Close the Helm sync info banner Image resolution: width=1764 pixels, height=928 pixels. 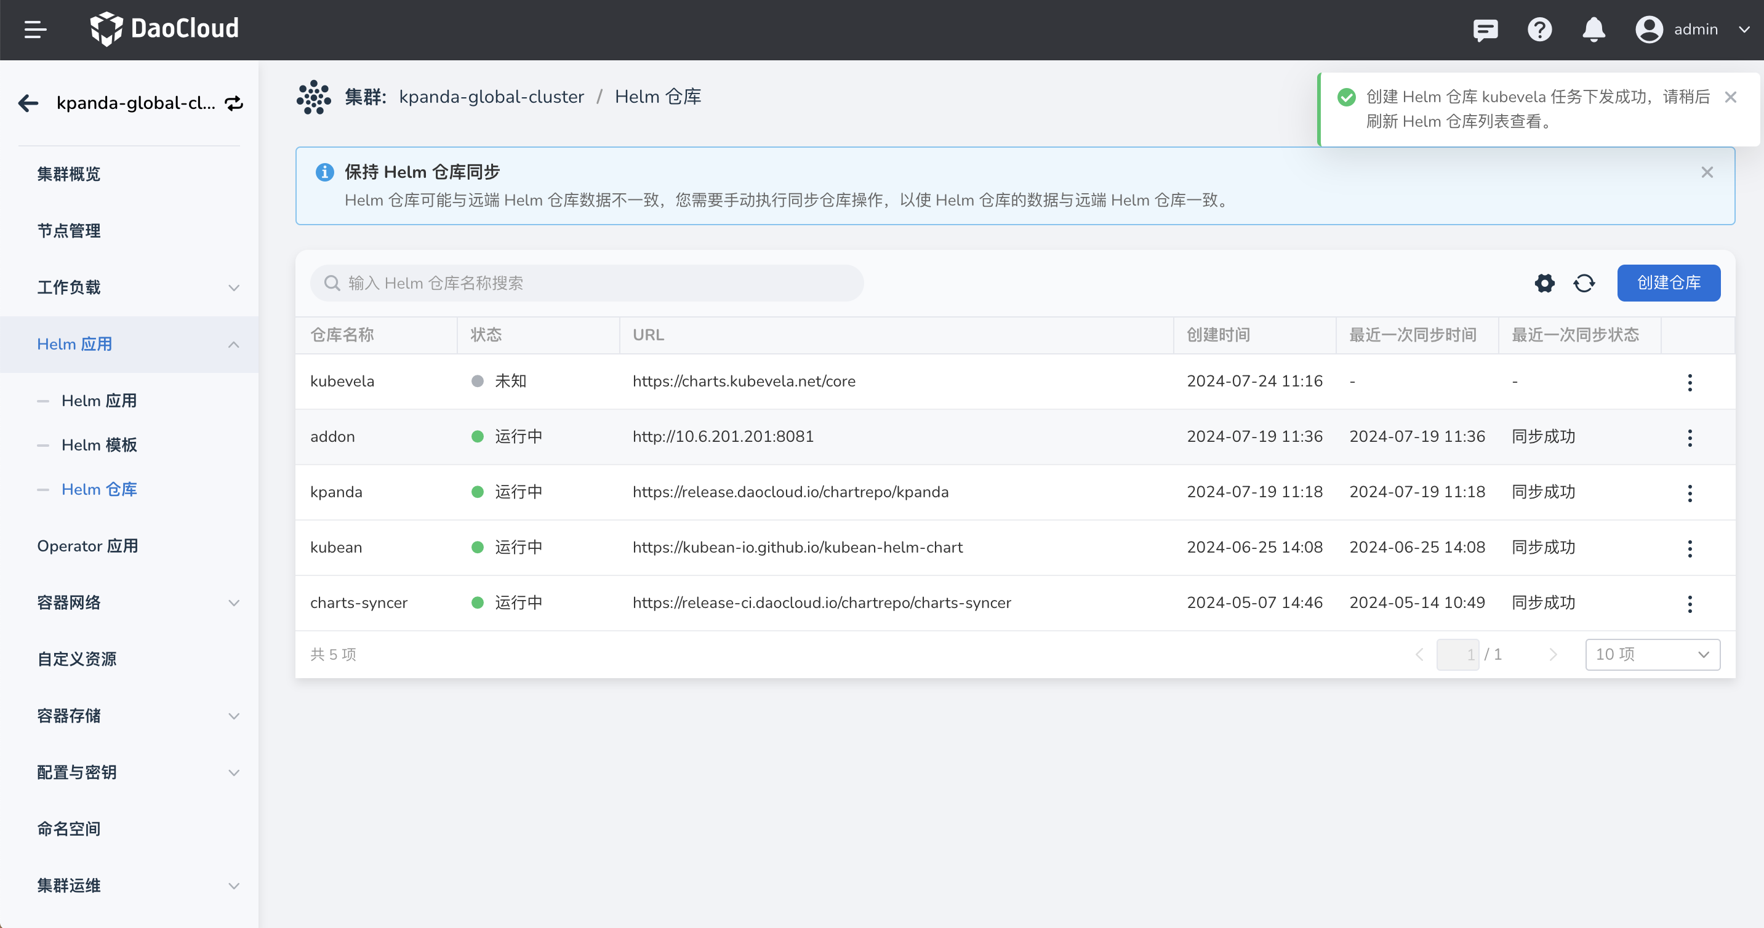pyautogui.click(x=1707, y=172)
